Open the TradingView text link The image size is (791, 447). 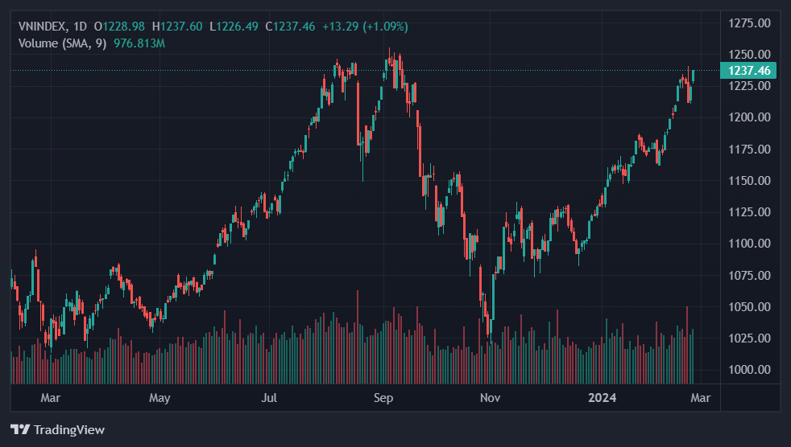68,429
